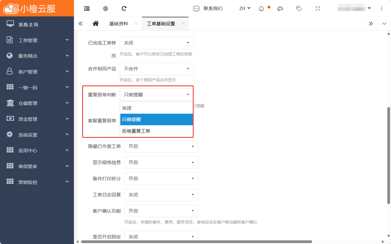Open 系统主页 in the sidebar
The width and height of the screenshot is (391, 244).
coord(28,24)
